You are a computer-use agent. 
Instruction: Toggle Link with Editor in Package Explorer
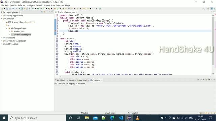coord(44,12)
